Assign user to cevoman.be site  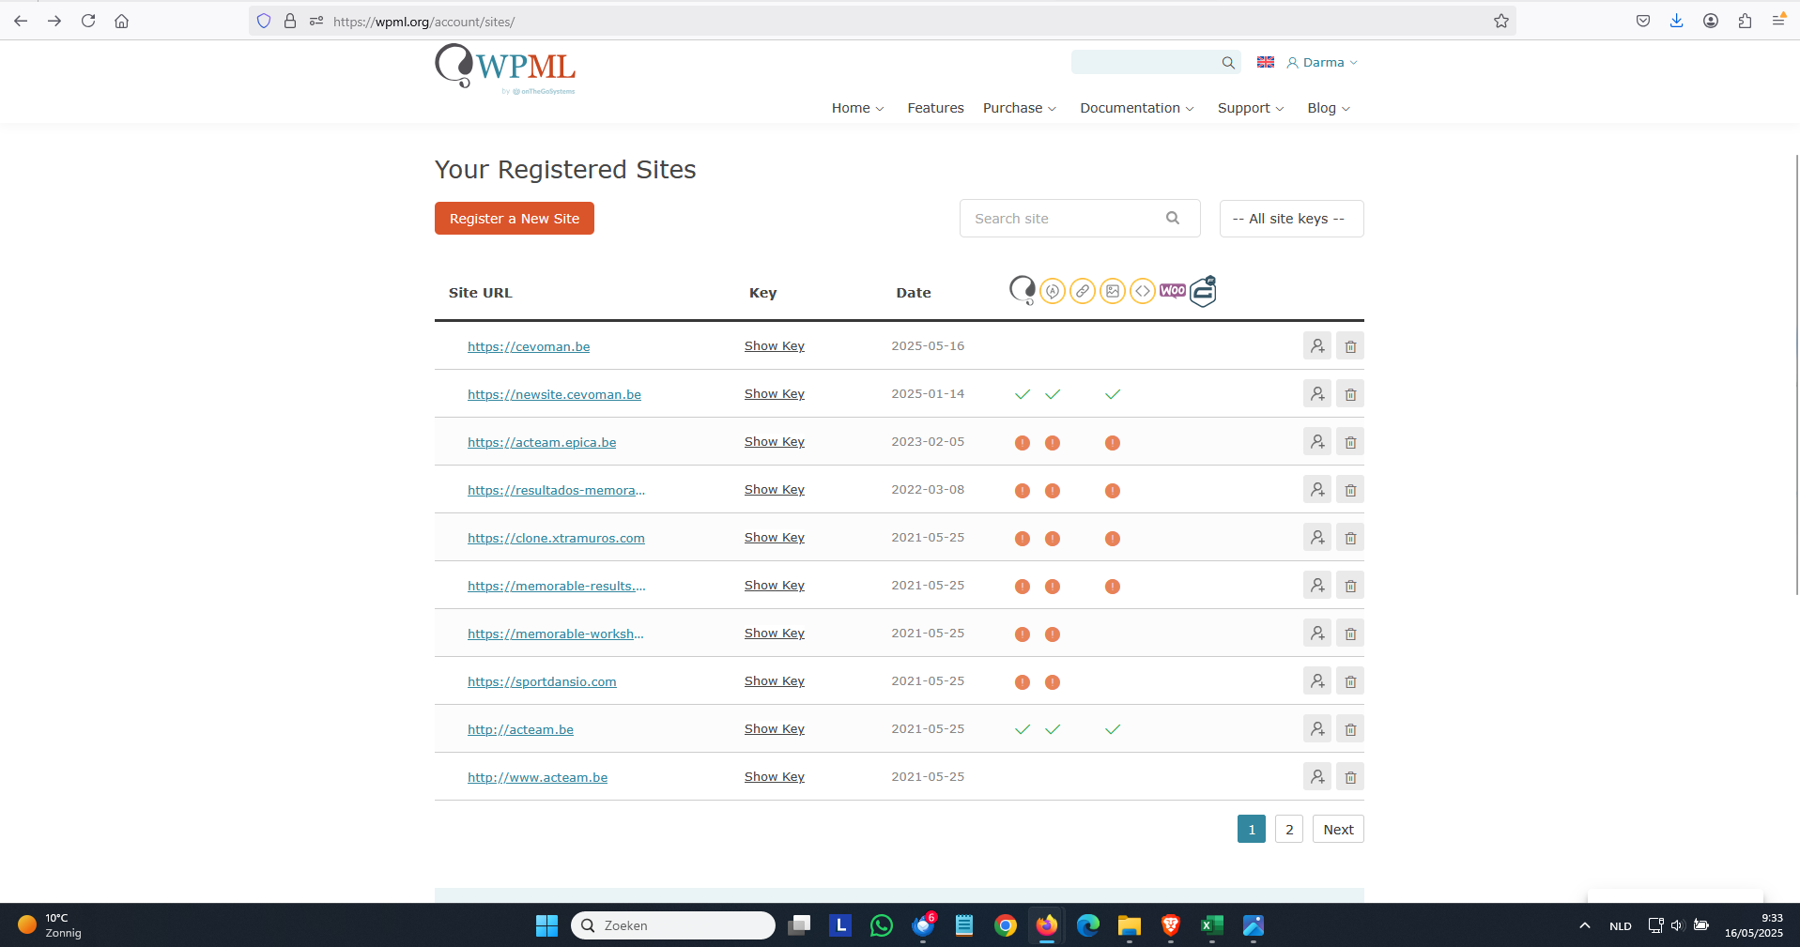1317,346
